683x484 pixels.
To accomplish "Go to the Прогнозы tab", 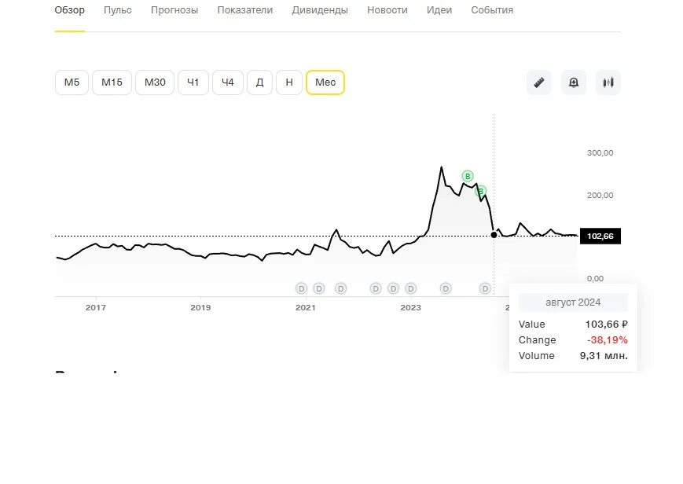I will click(x=174, y=10).
